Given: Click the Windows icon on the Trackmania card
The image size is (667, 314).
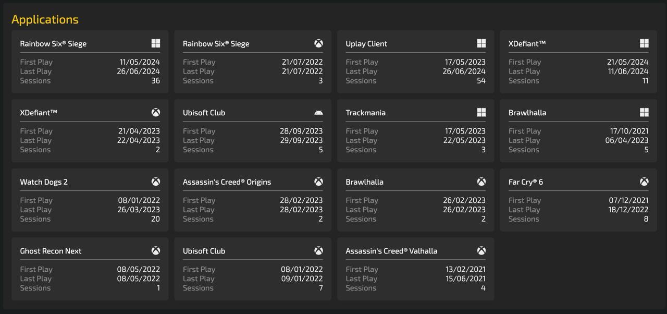Looking at the screenshot, I should 481,113.
